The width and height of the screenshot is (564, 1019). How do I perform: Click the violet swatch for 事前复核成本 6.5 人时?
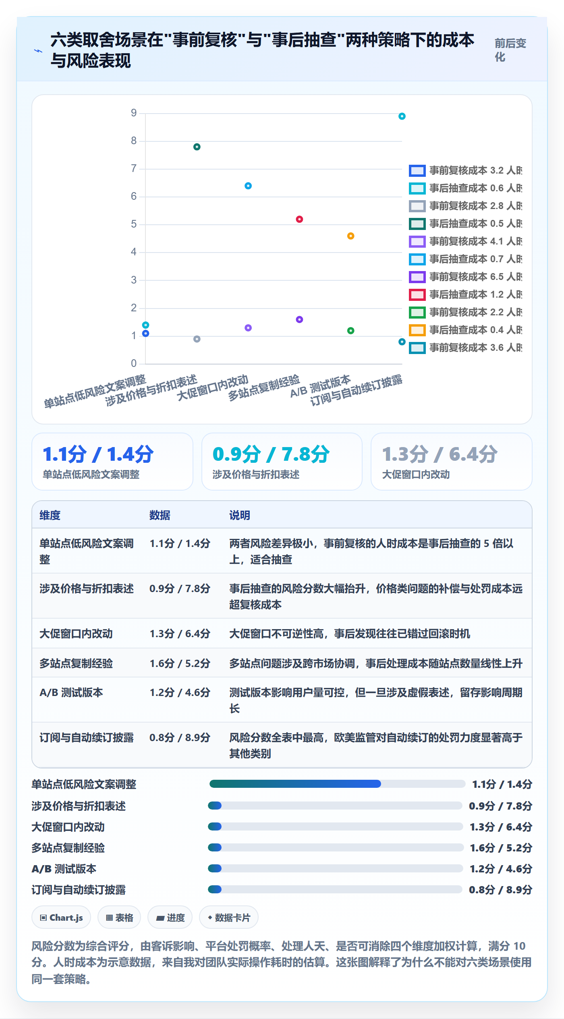[417, 277]
